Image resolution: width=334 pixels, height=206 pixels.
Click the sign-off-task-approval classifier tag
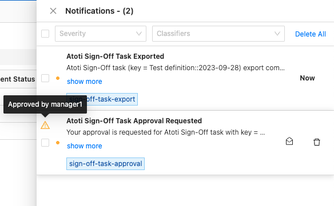click(105, 164)
